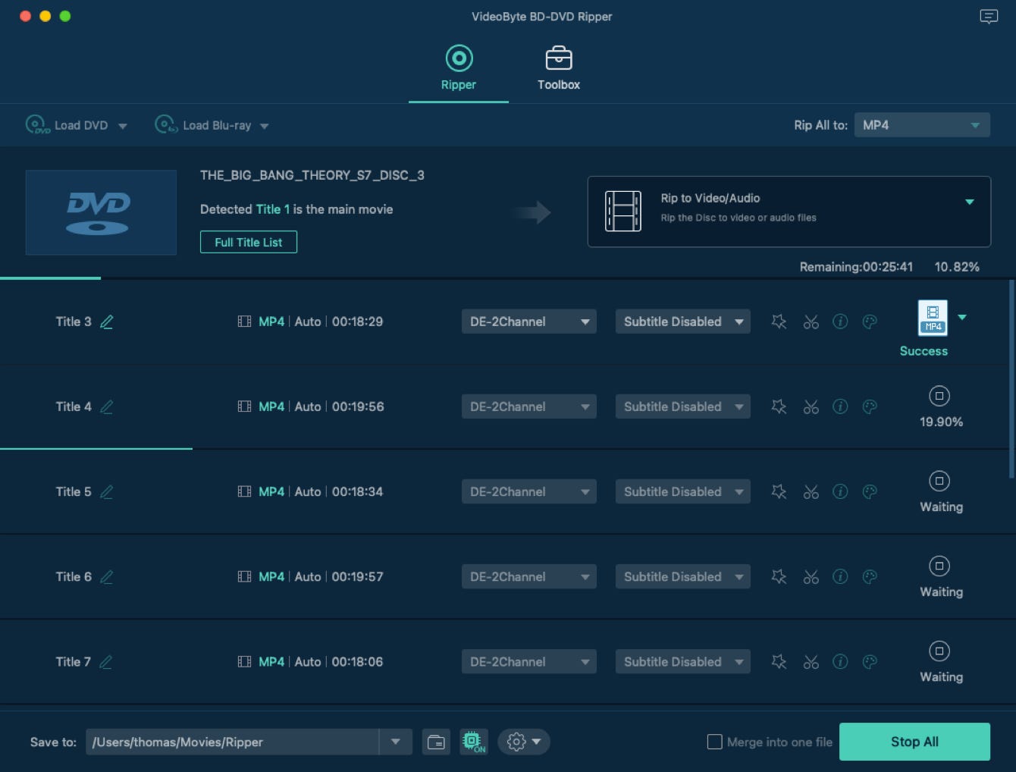Show Title 7 info icon
Image resolution: width=1016 pixels, height=772 pixels.
(840, 661)
